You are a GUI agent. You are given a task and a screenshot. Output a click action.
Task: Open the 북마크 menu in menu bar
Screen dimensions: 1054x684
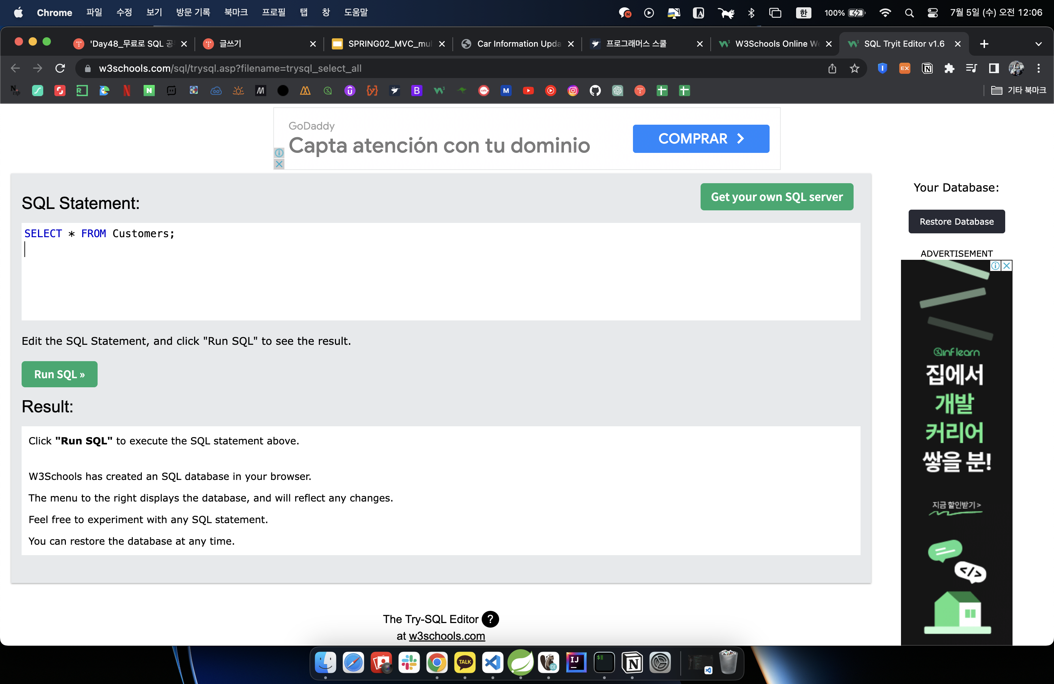click(x=236, y=13)
